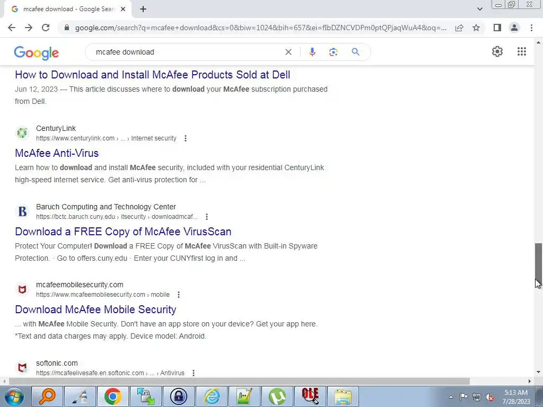
Task: Click the softonic.com favicon
Action: 22,368
